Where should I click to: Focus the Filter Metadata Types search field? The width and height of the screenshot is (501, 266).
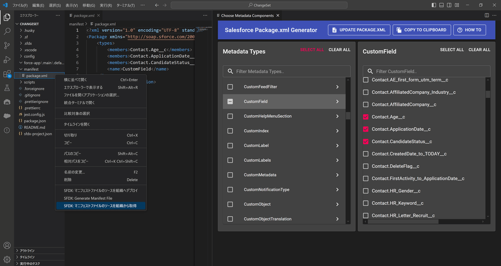[x=286, y=71]
